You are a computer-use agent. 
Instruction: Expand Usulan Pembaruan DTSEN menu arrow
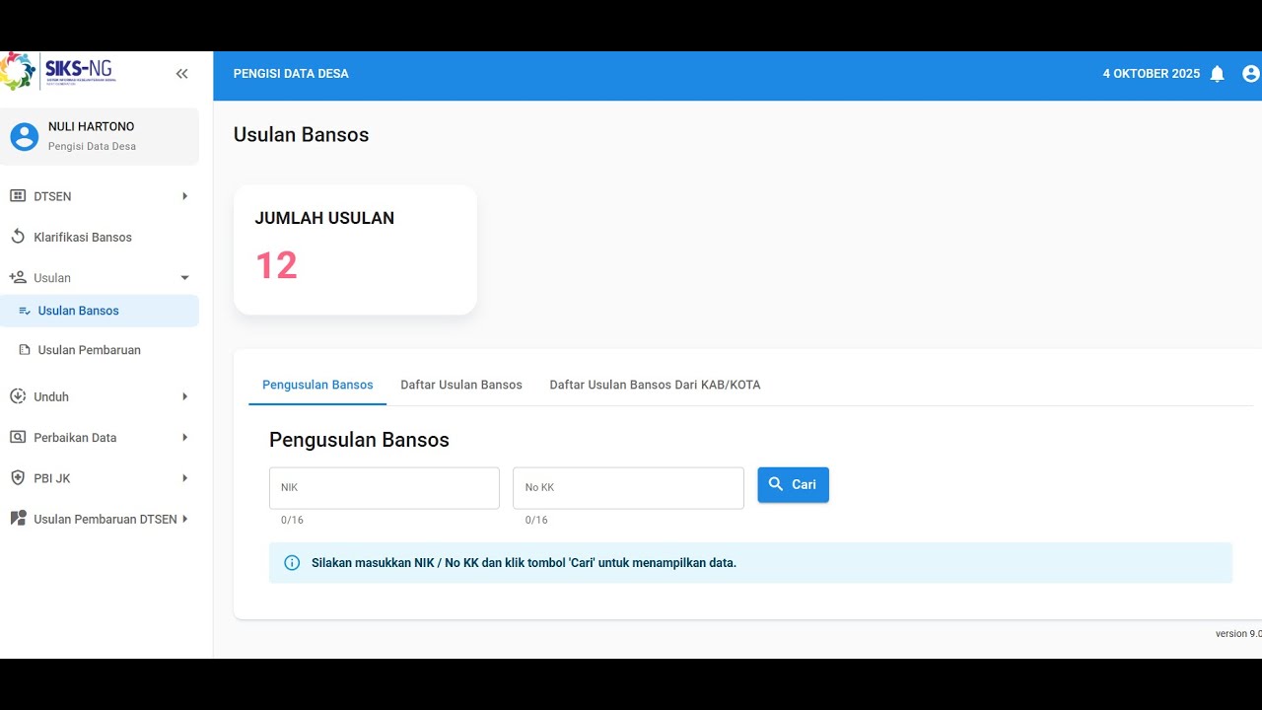pyautogui.click(x=184, y=519)
